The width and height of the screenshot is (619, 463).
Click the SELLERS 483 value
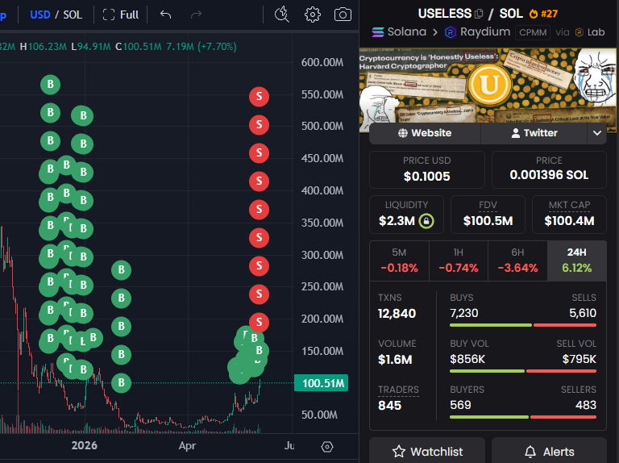[x=586, y=405]
